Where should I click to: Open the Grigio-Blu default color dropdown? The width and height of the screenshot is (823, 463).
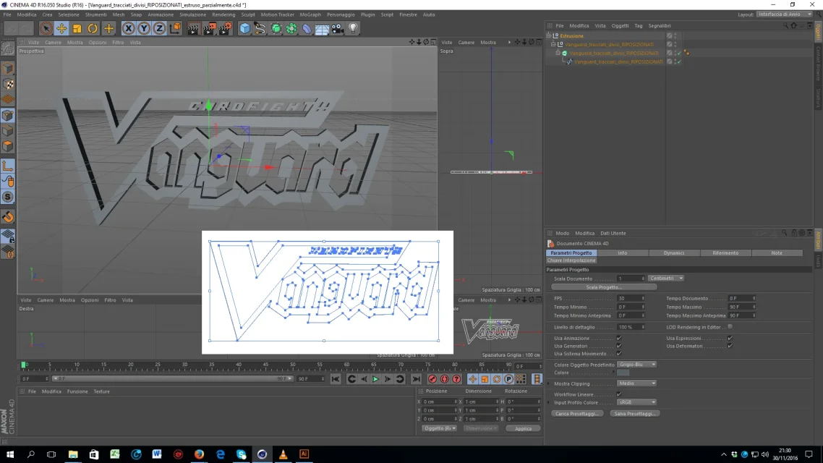[636, 365]
